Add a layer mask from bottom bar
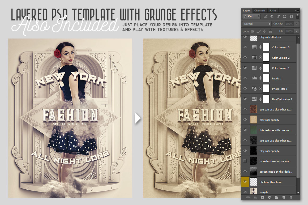 point(262,197)
